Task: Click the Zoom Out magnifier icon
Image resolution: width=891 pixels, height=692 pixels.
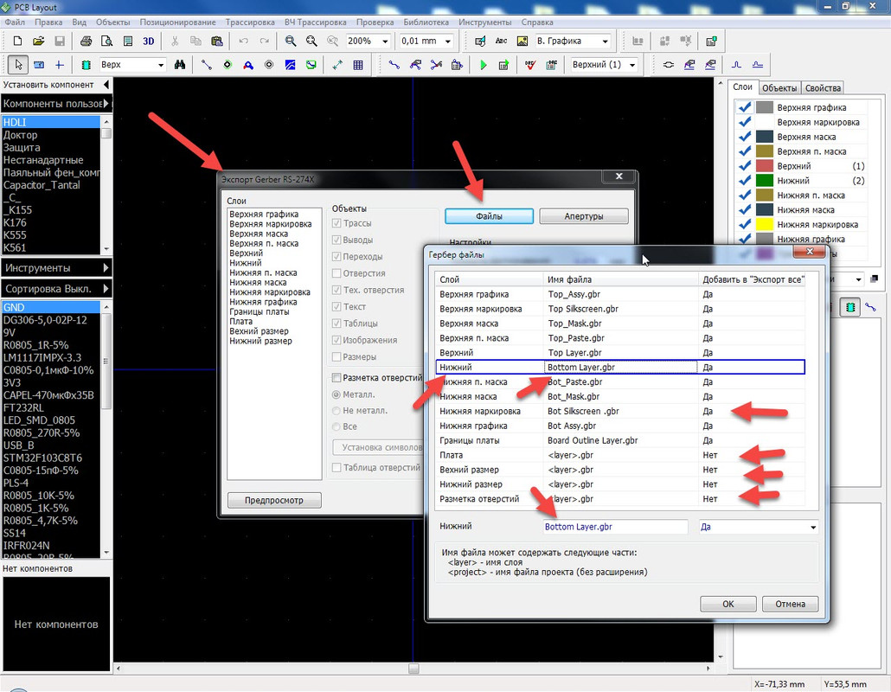Action: [x=311, y=41]
